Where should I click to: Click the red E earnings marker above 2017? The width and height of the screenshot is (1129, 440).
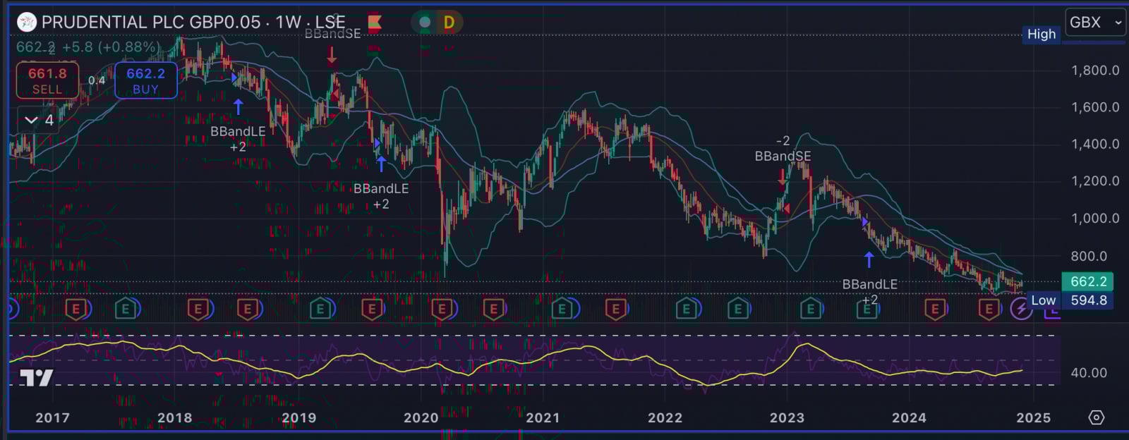point(76,309)
